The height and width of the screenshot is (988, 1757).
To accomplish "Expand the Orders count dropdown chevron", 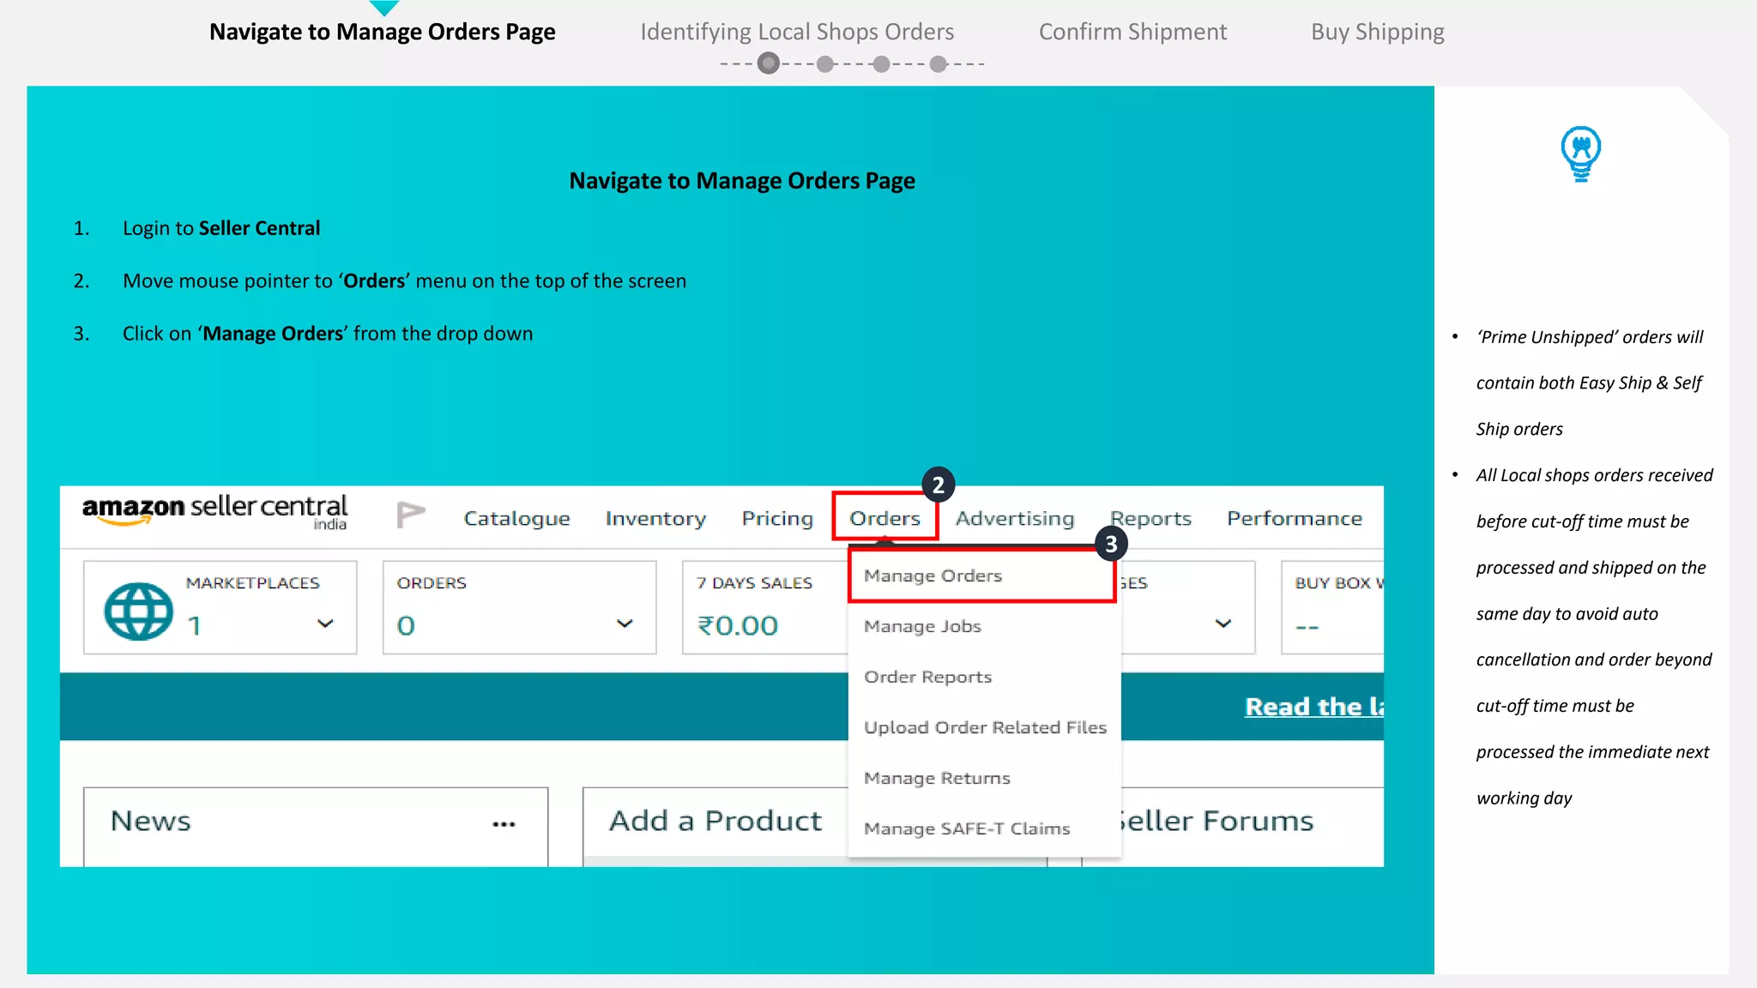I will (625, 624).
